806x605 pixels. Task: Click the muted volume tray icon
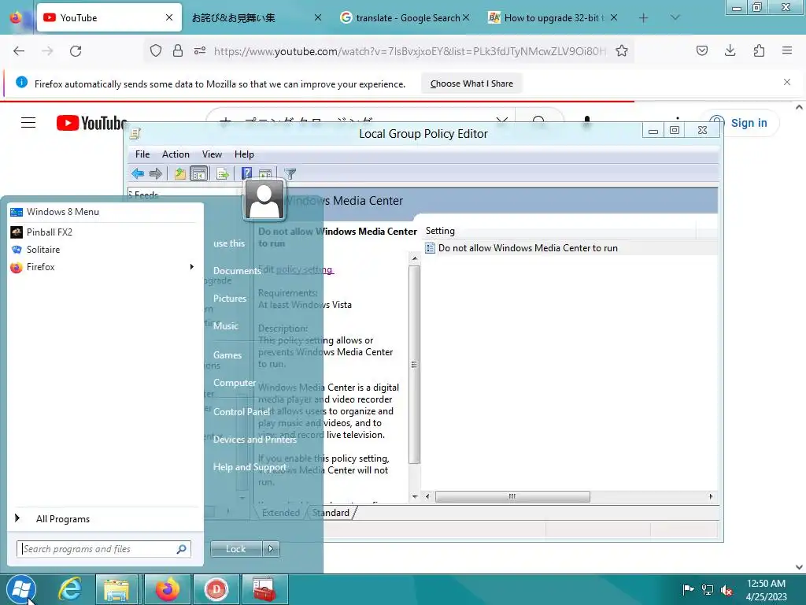727,589
